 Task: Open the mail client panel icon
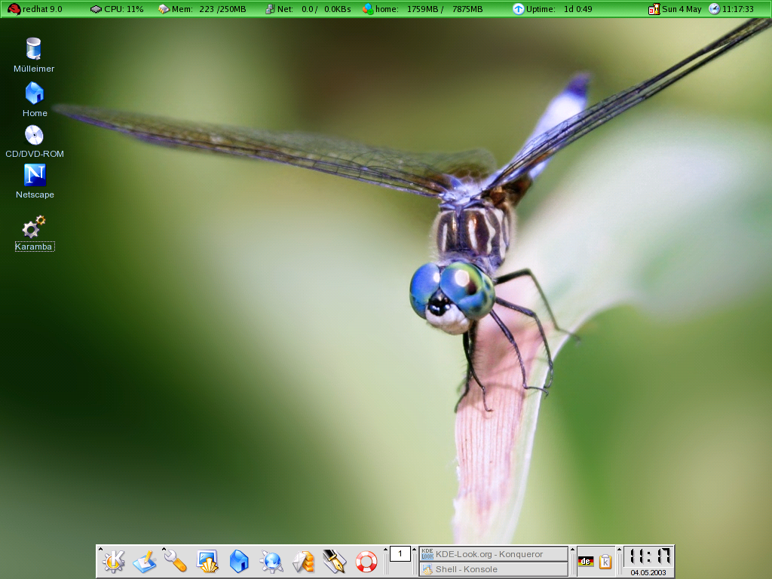[303, 562]
